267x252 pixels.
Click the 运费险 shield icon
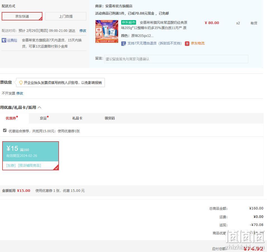[x=4, y=40]
